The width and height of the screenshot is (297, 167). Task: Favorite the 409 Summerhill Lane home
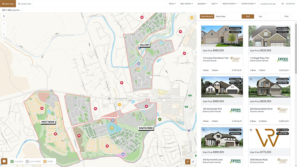204,130
